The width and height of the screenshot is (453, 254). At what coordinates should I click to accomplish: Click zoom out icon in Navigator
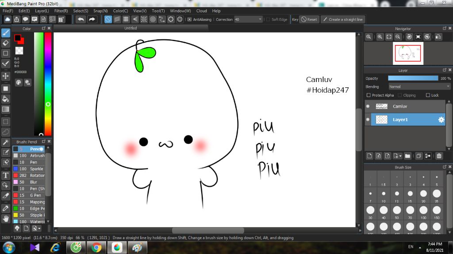click(398, 37)
